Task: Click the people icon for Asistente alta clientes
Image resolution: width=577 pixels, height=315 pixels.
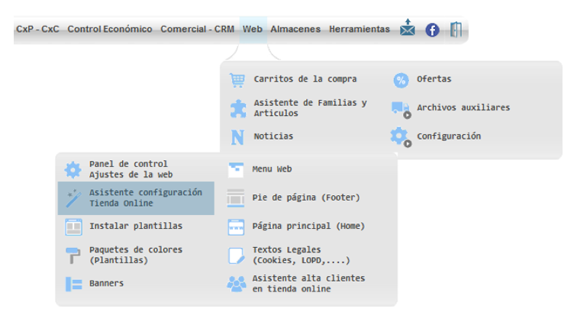Action: [237, 284]
